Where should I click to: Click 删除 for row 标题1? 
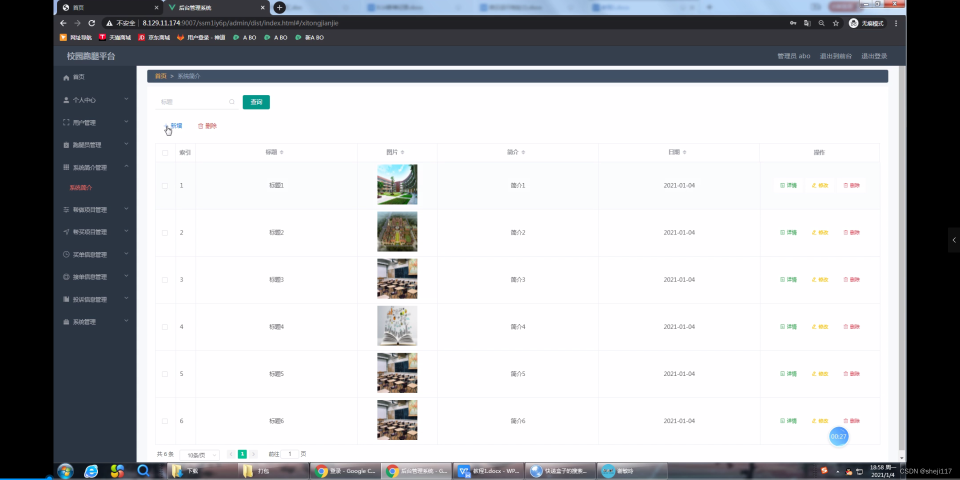pos(851,185)
